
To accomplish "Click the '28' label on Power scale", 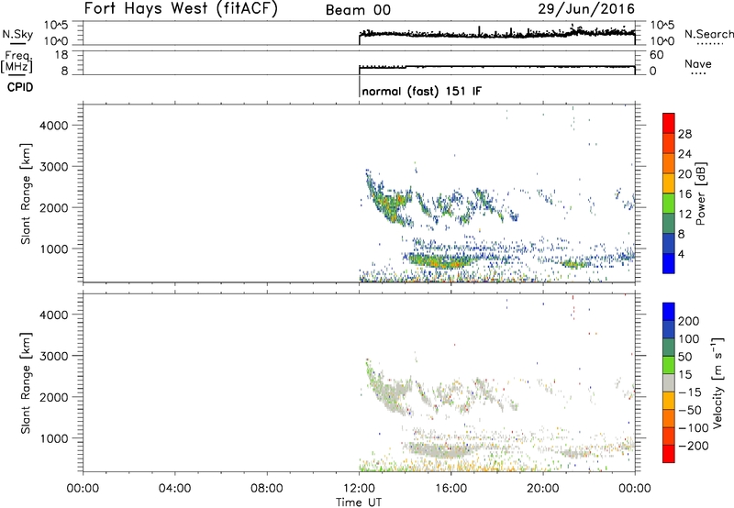I will pos(684,134).
